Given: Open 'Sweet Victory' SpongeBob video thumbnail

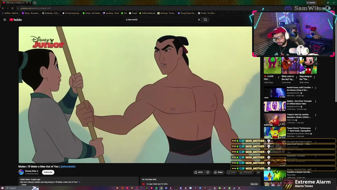Looking at the screenshot, I should 275,133.
